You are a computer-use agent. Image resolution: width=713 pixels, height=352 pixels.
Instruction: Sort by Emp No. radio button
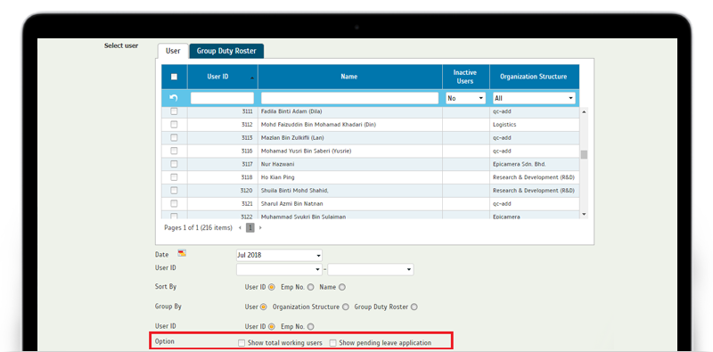pyautogui.click(x=310, y=287)
